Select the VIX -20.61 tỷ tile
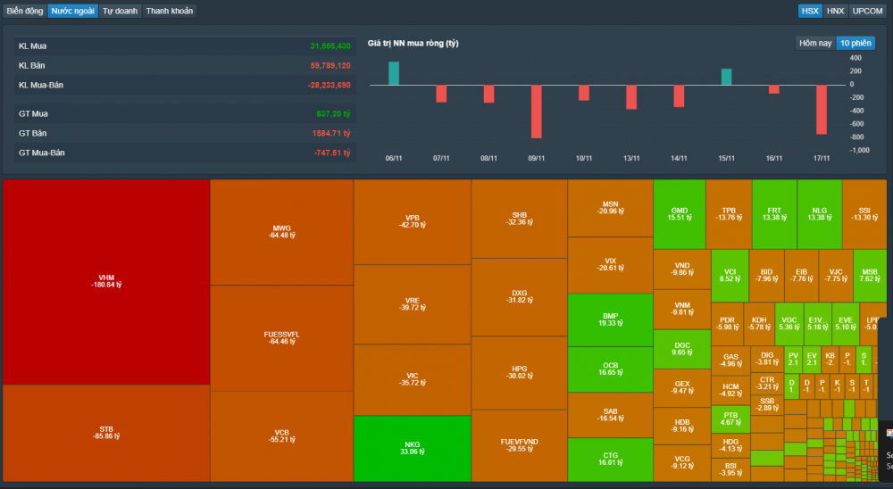This screenshot has width=893, height=489. click(611, 265)
